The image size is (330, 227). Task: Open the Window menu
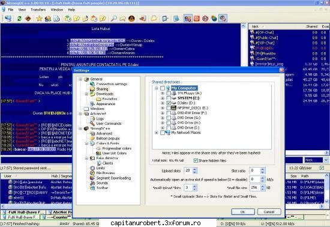pos(57,10)
